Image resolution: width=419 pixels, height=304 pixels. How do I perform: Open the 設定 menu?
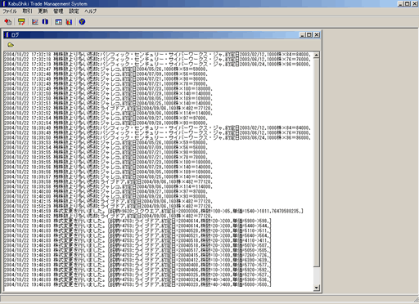click(74, 11)
